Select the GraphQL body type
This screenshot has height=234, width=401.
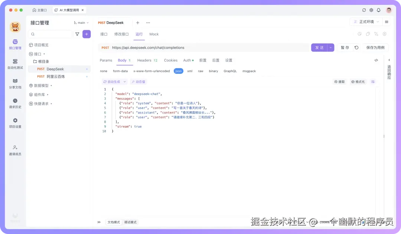230,71
